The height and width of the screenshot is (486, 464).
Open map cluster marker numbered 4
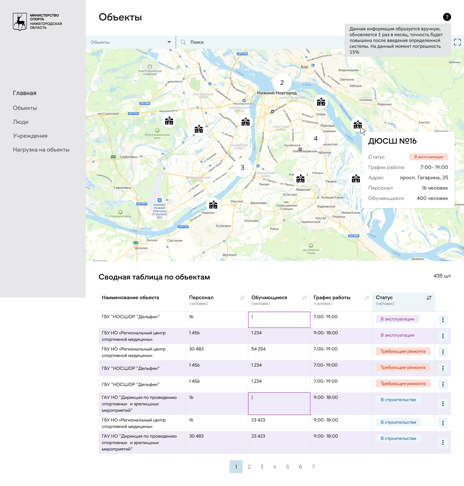coord(316,138)
